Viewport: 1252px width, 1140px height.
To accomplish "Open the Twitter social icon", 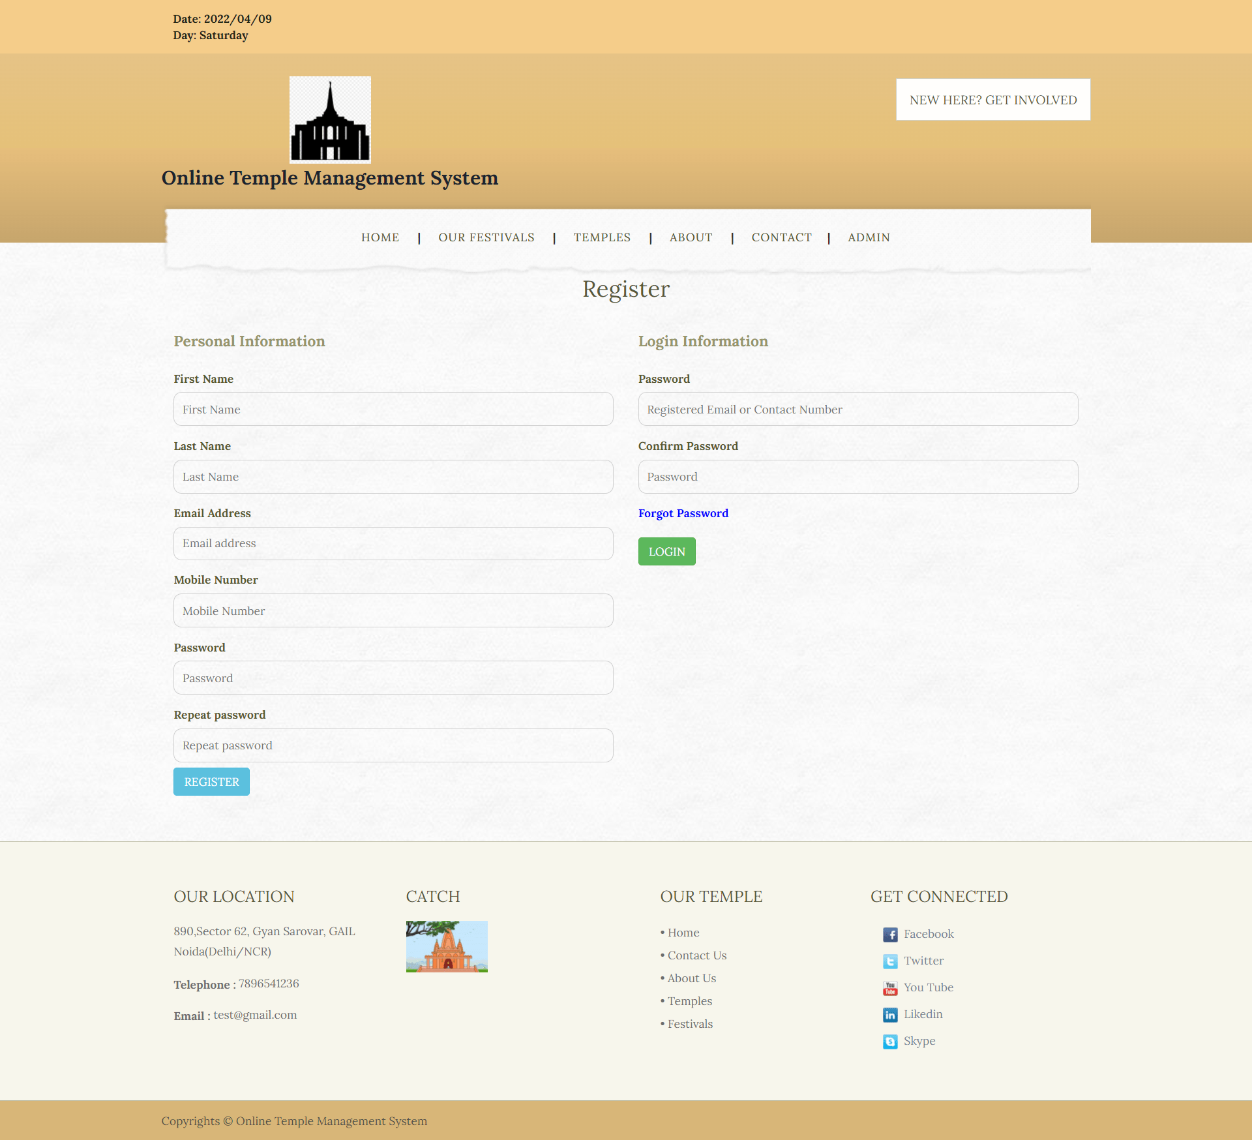I will 891,961.
